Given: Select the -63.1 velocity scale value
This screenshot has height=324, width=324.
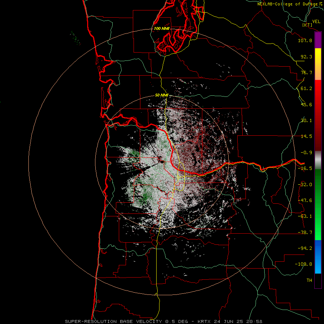Looking at the screenshot, I should pos(305,216).
